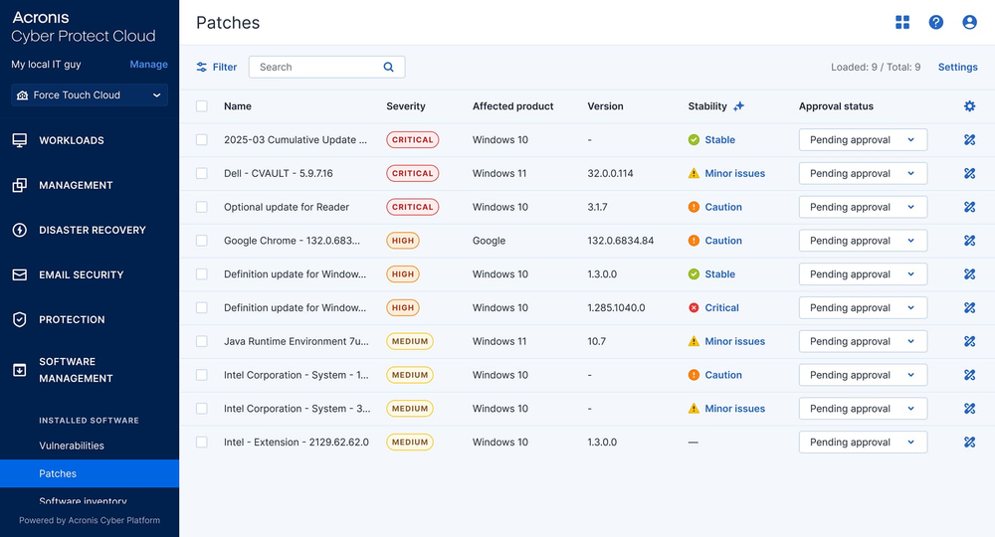Image resolution: width=995 pixels, height=537 pixels.
Task: Open approval dropdown for Intel Corporation - System - 1
Action: point(863,375)
